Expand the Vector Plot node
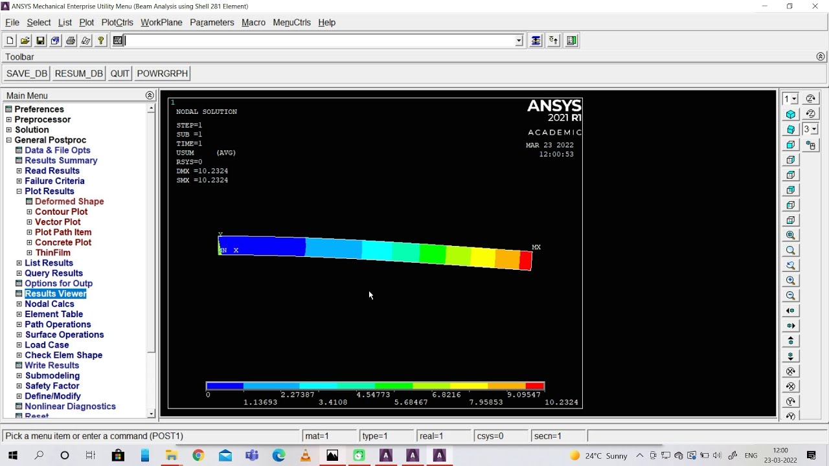Screen dimensions: 829x466 coord(30,222)
